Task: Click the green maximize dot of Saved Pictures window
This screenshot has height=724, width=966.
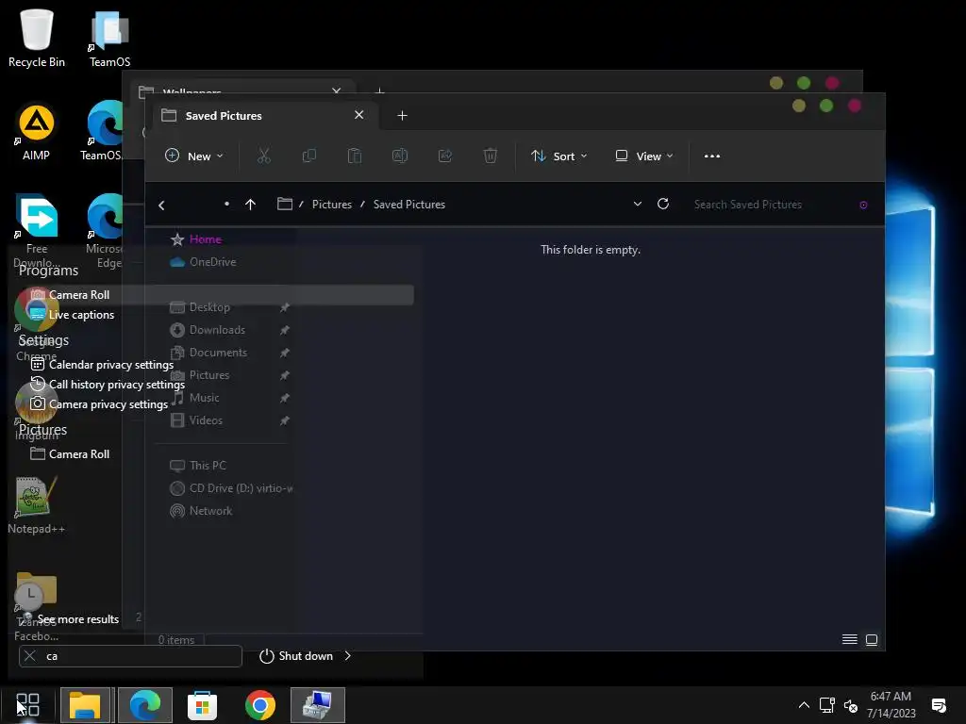Action: pyautogui.click(x=826, y=106)
